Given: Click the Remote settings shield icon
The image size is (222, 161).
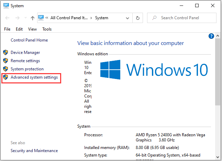Looking at the screenshot, I should [x=5, y=61].
